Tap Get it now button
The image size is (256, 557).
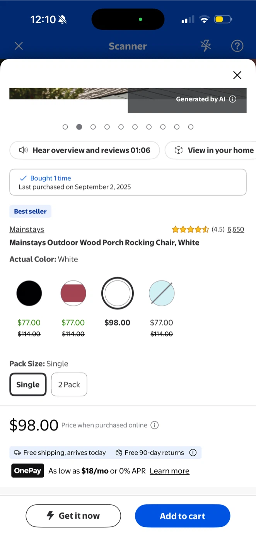point(73,516)
